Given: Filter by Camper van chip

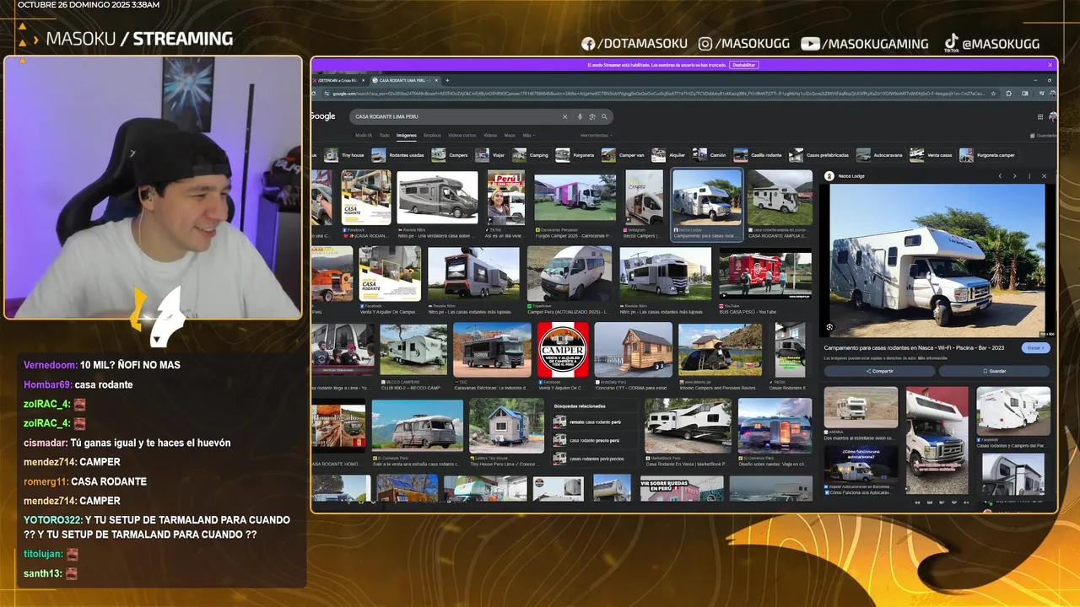Looking at the screenshot, I should click(624, 155).
